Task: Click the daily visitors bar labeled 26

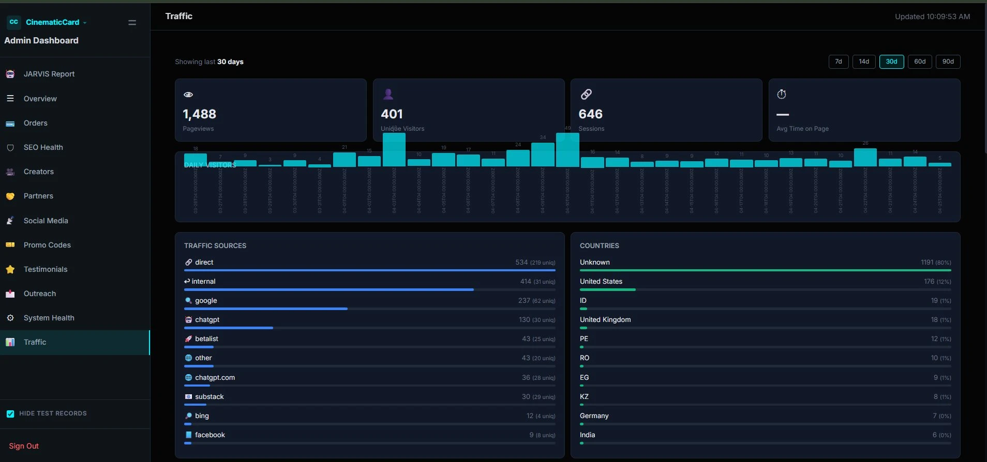Action: tap(865, 158)
